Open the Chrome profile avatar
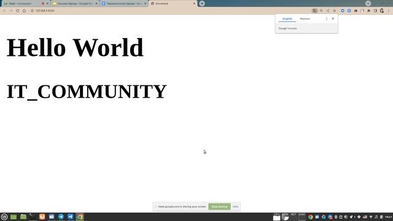 point(382,11)
